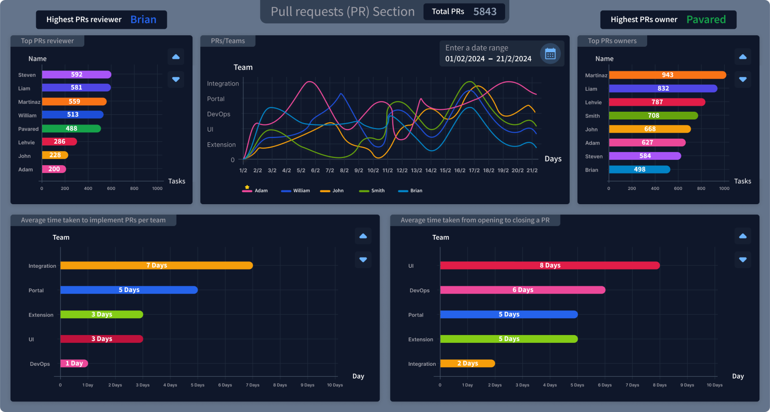The height and width of the screenshot is (412, 770).
Task: Click Liam's 832 owner bar
Action: pyautogui.click(x=663, y=88)
